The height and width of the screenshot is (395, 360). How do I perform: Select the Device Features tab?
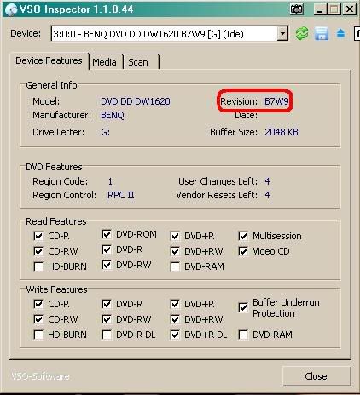point(49,60)
